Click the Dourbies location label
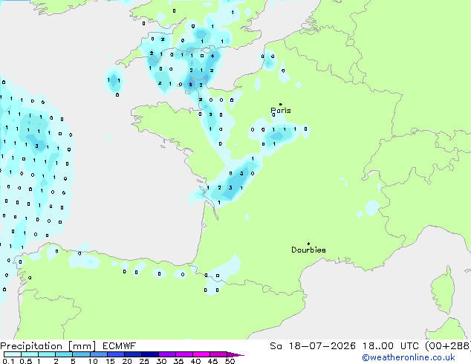The width and height of the screenshot is (471, 364). tap(308, 250)
